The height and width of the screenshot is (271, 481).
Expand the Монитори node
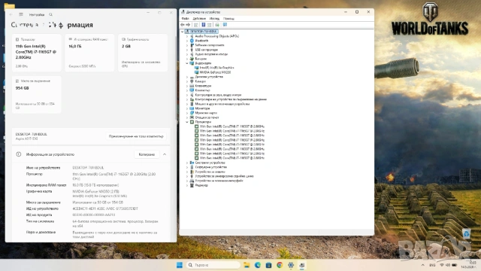pos(187,108)
